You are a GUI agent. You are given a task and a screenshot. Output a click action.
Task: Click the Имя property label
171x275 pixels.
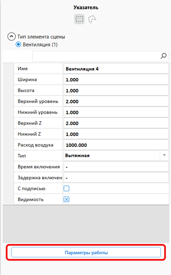(22, 68)
